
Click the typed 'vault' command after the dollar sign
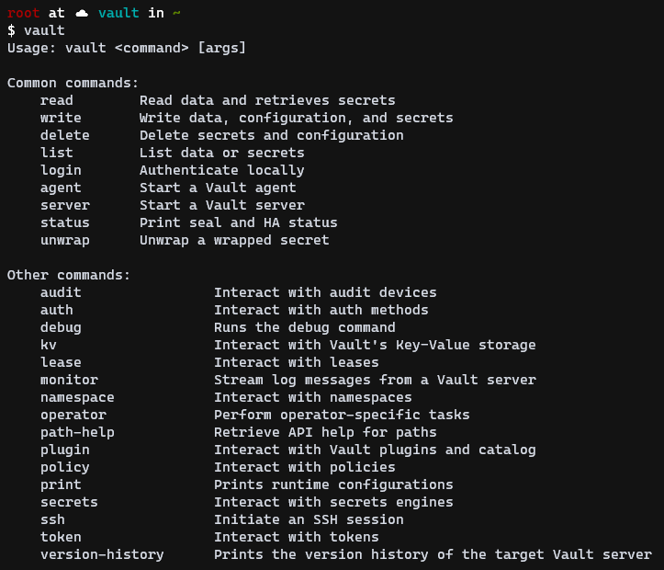(x=44, y=30)
